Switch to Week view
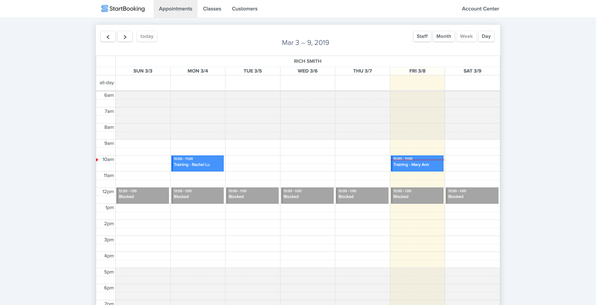 [467, 36]
